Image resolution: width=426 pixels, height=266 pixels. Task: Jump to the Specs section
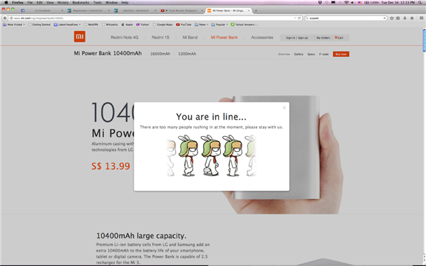(311, 54)
